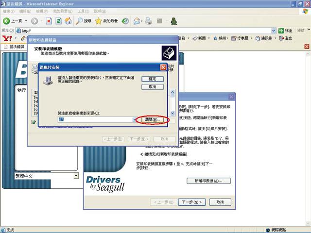Click the green frog messenger icon
Viewport: 311px width, 233px height.
click(x=174, y=21)
